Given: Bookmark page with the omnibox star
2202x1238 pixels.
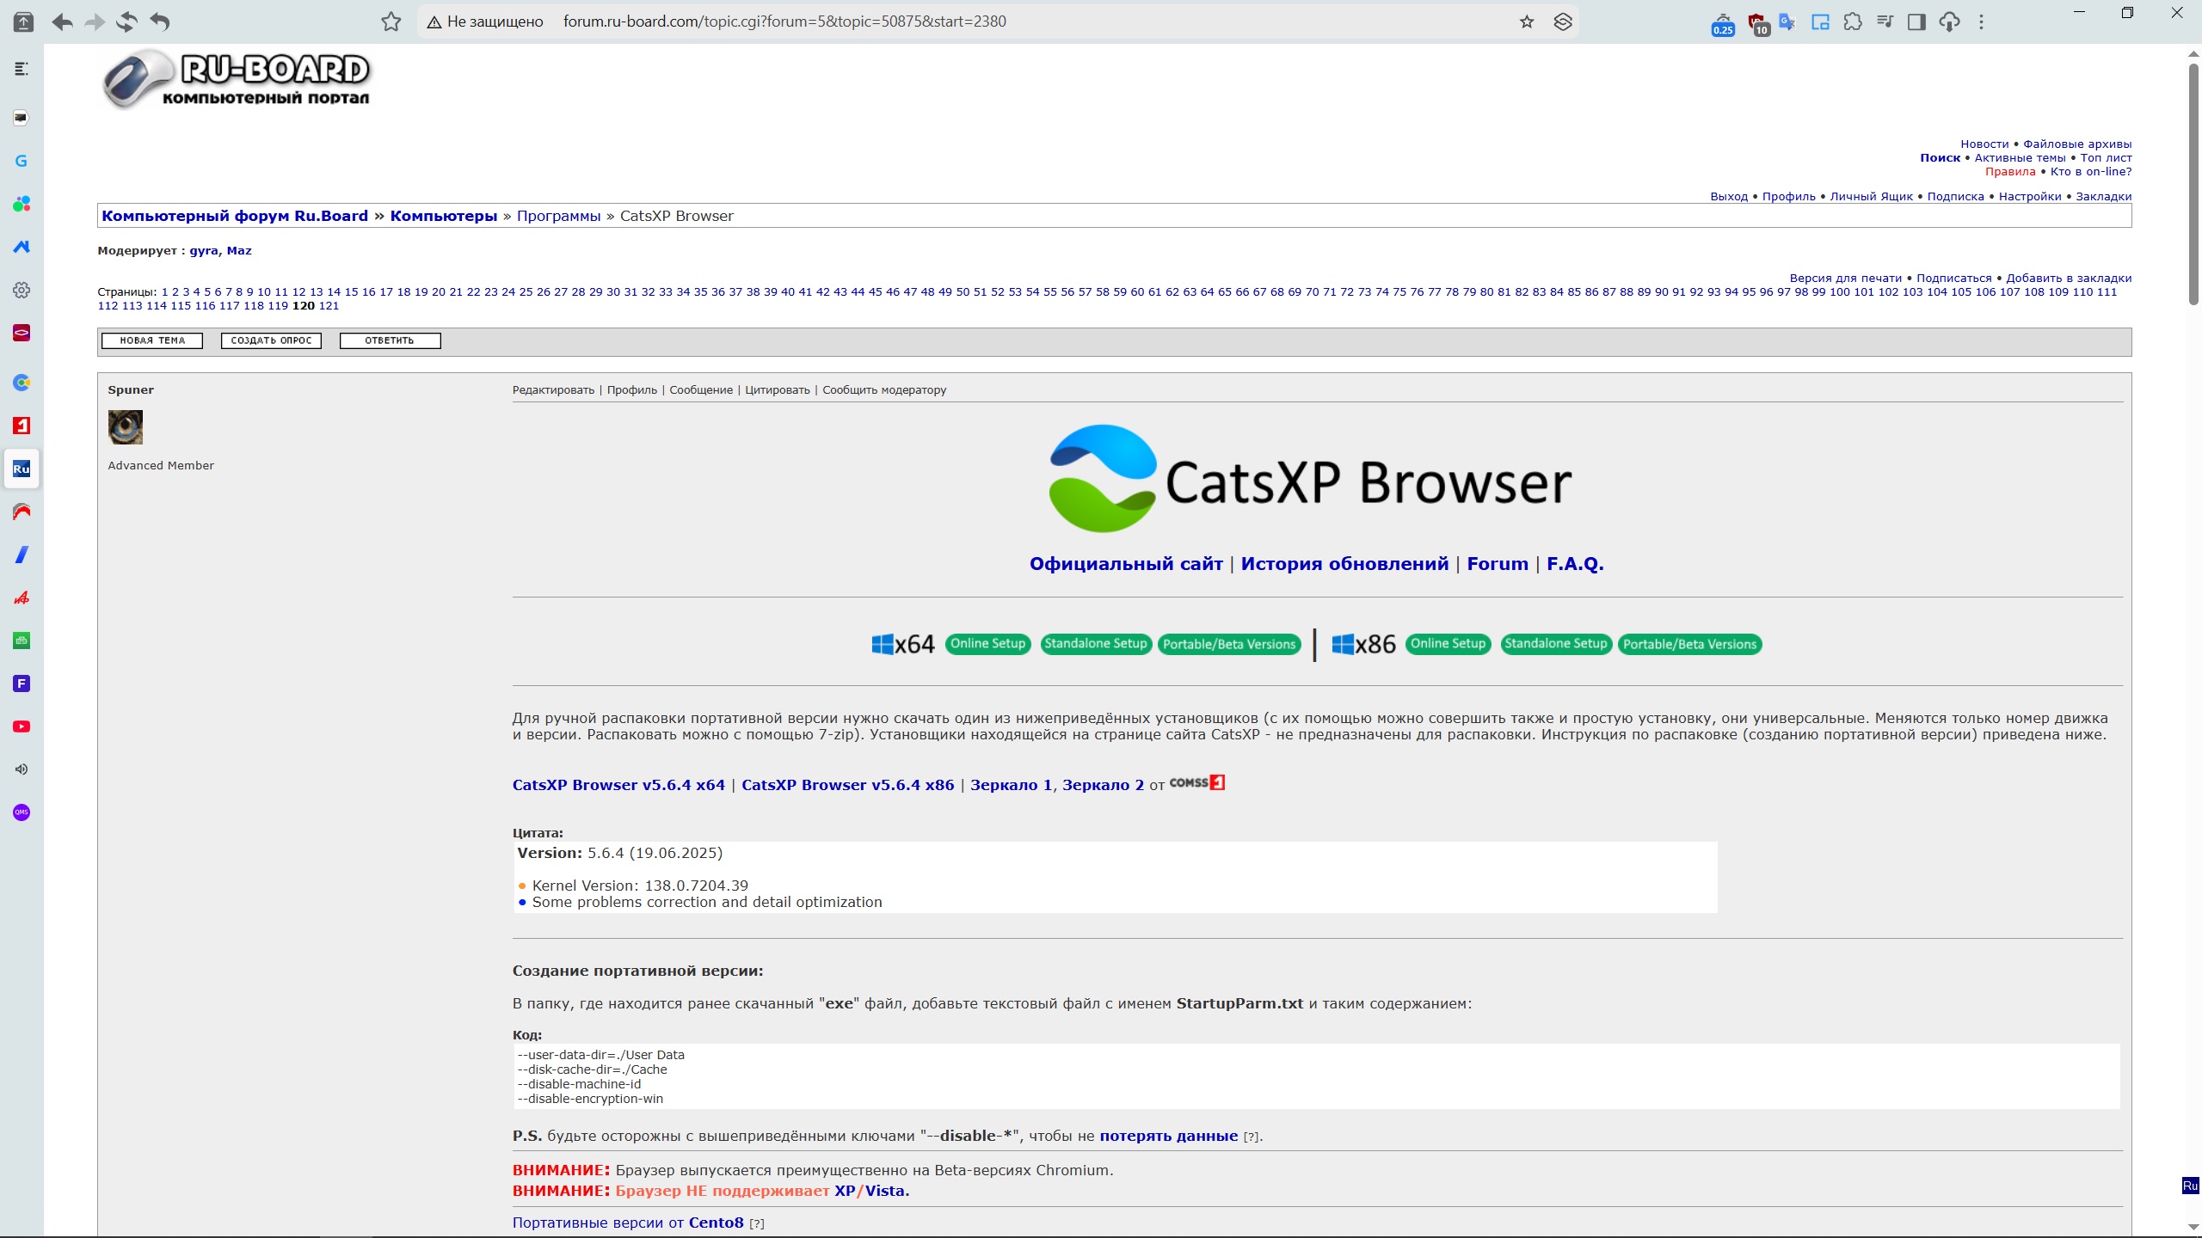Looking at the screenshot, I should point(1527,21).
